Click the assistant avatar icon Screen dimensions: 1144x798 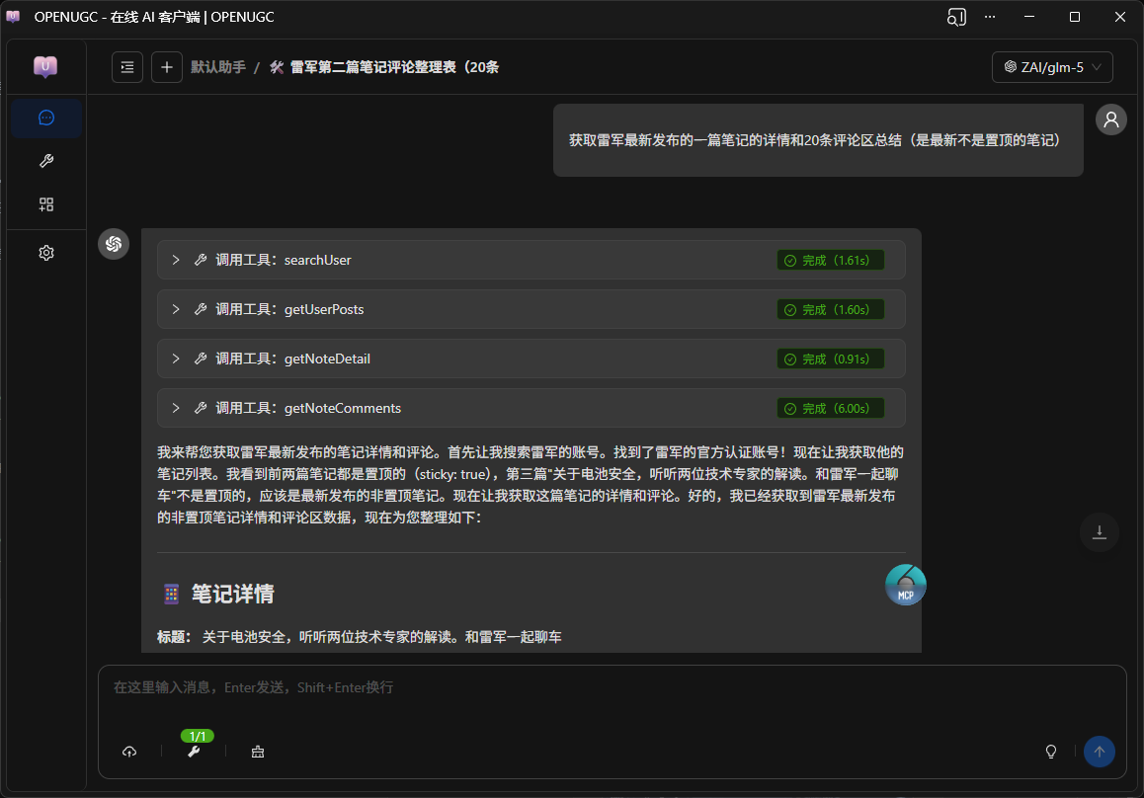pyautogui.click(x=114, y=244)
